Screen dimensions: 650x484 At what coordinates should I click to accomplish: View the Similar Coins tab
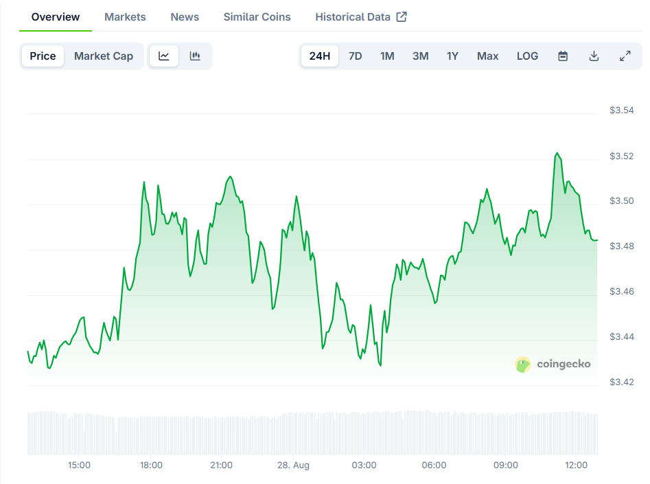click(x=257, y=17)
